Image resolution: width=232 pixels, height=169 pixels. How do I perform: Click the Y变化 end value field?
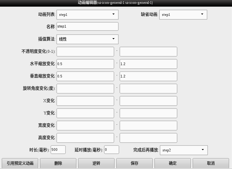tap(148, 113)
